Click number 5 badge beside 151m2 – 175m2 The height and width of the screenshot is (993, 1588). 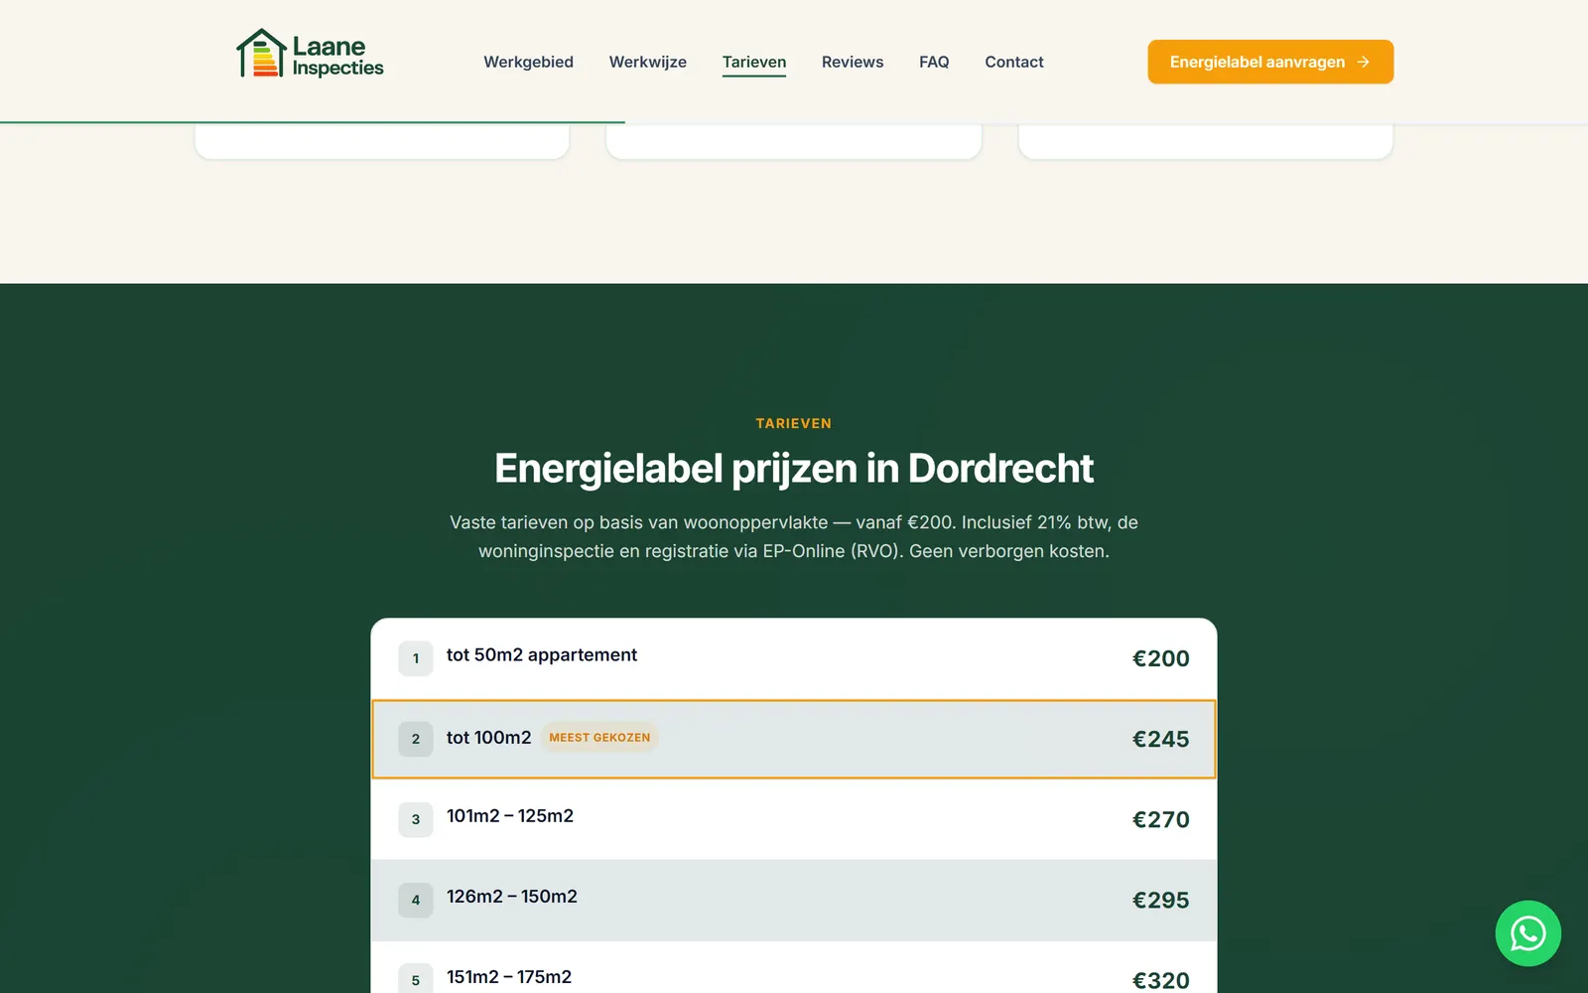(416, 979)
